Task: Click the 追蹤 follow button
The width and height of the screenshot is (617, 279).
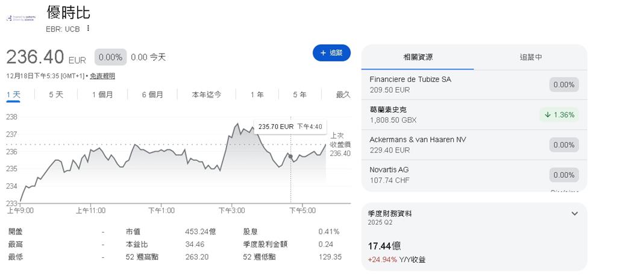Action: click(331, 53)
